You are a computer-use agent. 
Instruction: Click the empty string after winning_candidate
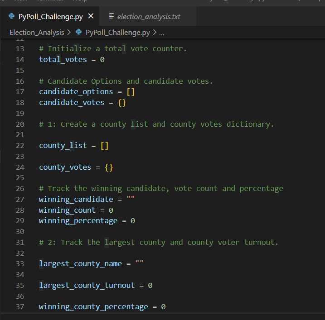click(131, 197)
